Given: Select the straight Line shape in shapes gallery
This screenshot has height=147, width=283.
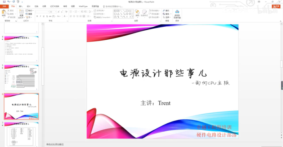Looking at the screenshot, I should [121, 11].
